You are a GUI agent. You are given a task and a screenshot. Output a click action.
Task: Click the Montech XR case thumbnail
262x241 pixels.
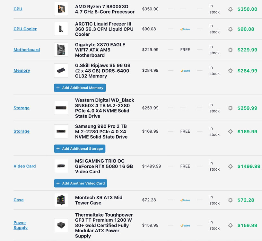[x=61, y=200]
